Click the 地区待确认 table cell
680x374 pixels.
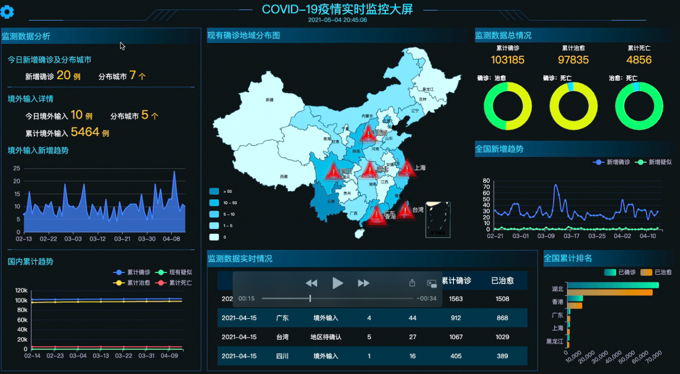(x=326, y=337)
